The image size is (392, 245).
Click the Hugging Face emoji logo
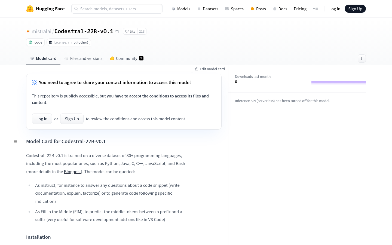pyautogui.click(x=30, y=9)
